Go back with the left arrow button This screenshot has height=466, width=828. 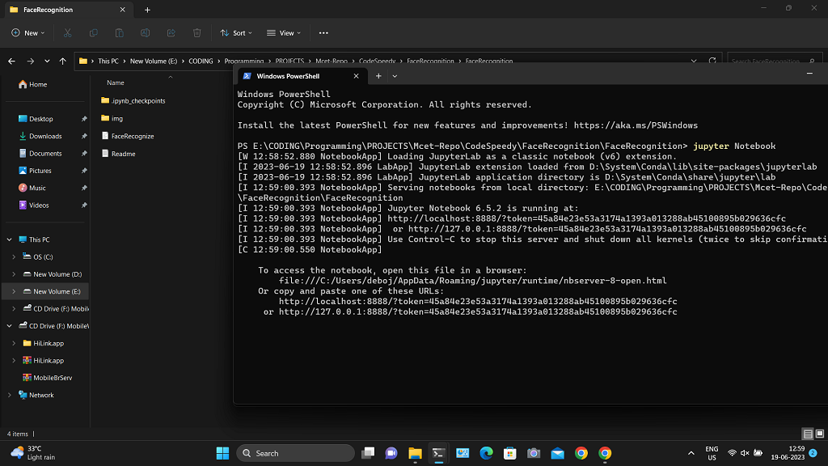[11, 61]
